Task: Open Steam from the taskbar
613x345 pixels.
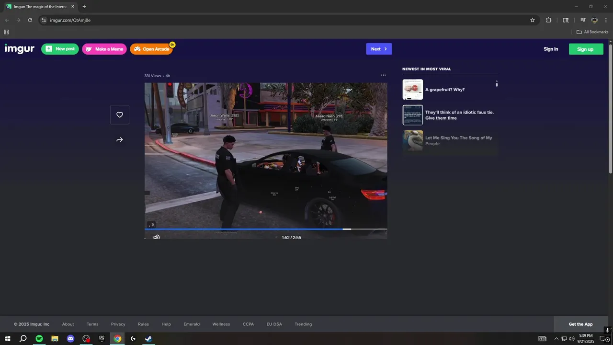Action: [148, 339]
